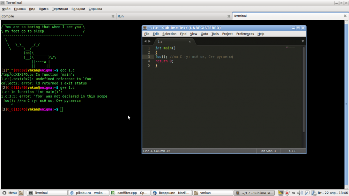Click the ru keyboard layout indicator

click(293, 193)
